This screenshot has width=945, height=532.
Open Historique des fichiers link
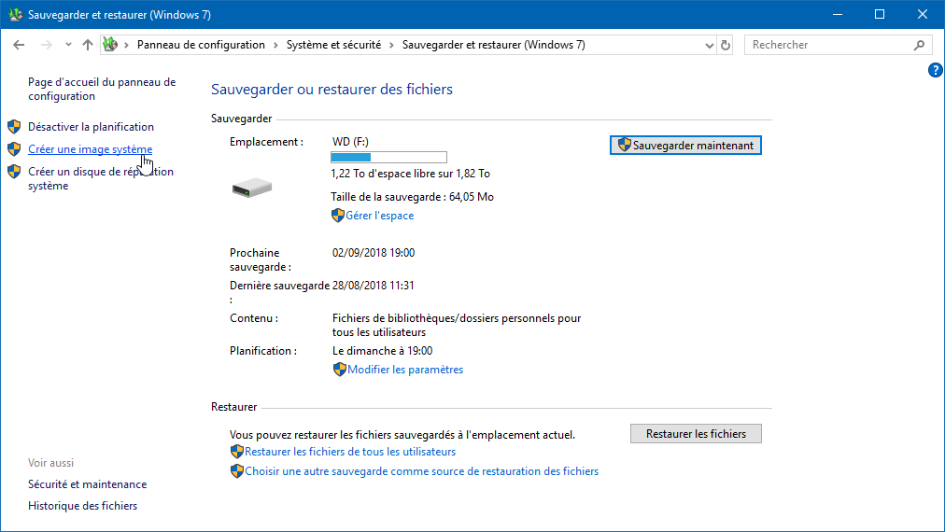click(x=82, y=506)
